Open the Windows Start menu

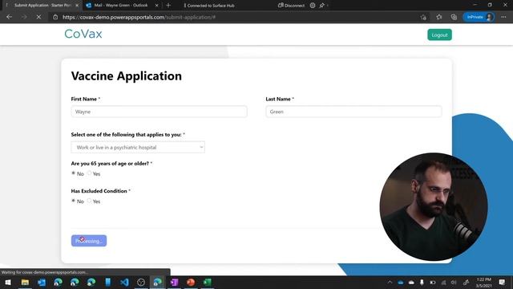click(8, 282)
